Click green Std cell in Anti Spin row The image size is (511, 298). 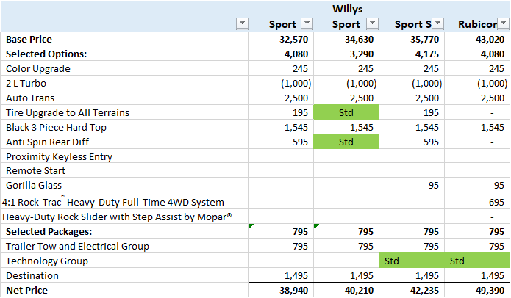346,142
